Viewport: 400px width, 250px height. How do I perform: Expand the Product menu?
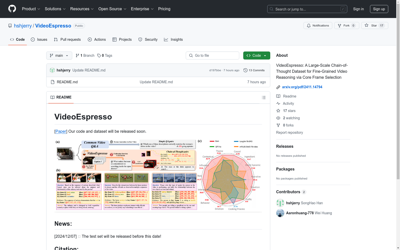pyautogui.click(x=31, y=9)
